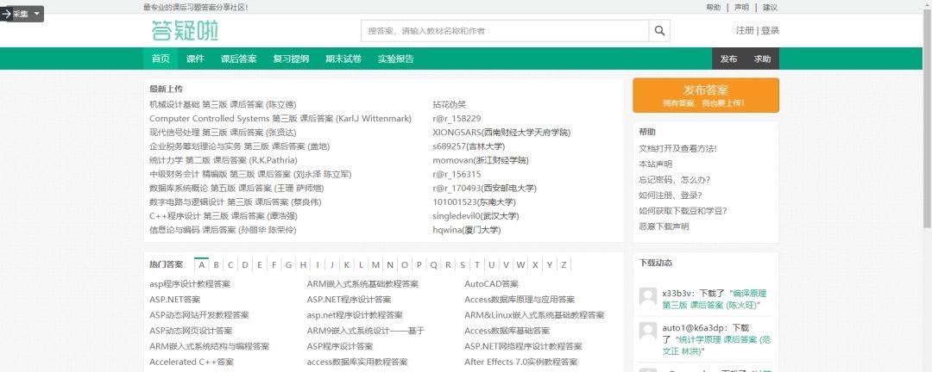The image size is (932, 372).
Task: Click auto1@k6a3dp user avatar
Action: tap(647, 332)
